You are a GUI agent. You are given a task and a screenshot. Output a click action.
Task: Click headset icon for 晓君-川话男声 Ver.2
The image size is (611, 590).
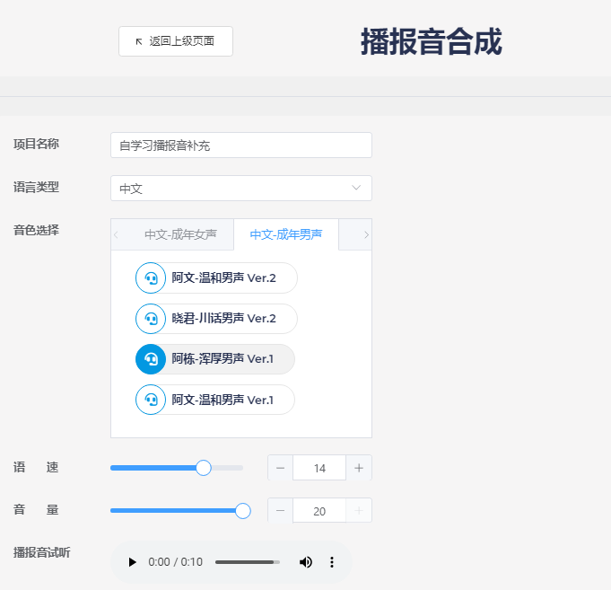coord(151,319)
